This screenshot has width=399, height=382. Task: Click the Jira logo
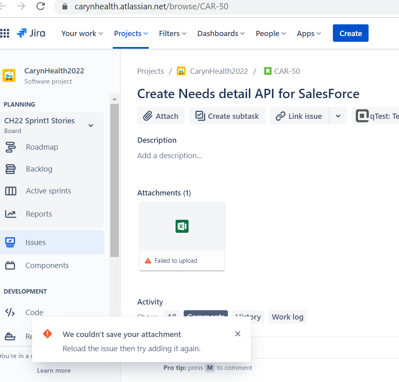tap(31, 33)
